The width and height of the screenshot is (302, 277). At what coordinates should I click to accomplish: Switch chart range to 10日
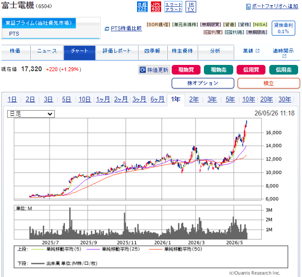click(x=85, y=100)
